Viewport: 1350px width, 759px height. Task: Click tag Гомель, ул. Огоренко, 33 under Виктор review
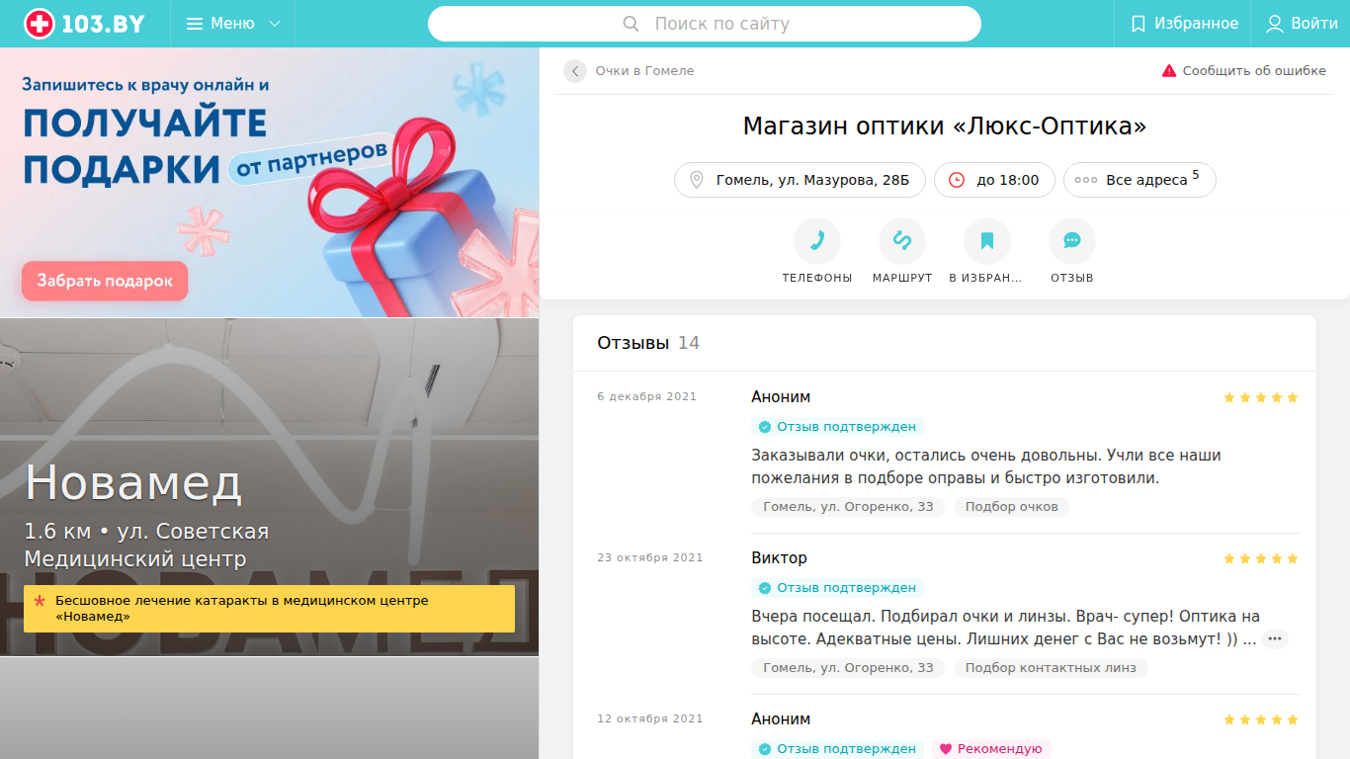point(848,668)
